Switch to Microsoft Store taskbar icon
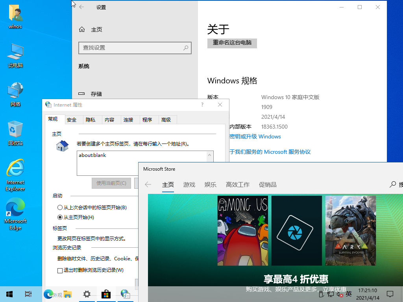The height and width of the screenshot is (302, 403). (106, 294)
